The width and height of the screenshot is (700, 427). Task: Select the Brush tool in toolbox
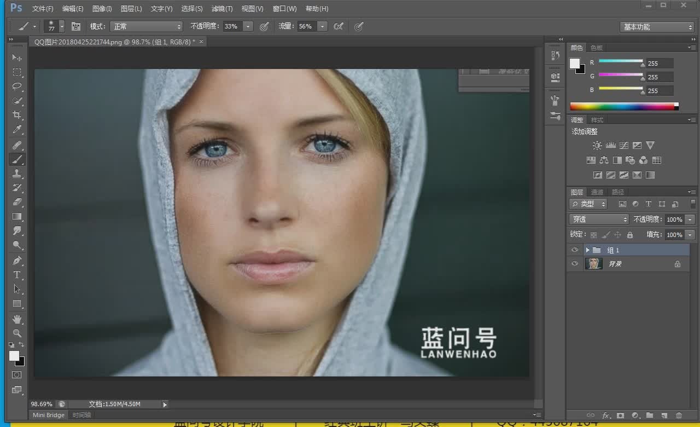17,160
